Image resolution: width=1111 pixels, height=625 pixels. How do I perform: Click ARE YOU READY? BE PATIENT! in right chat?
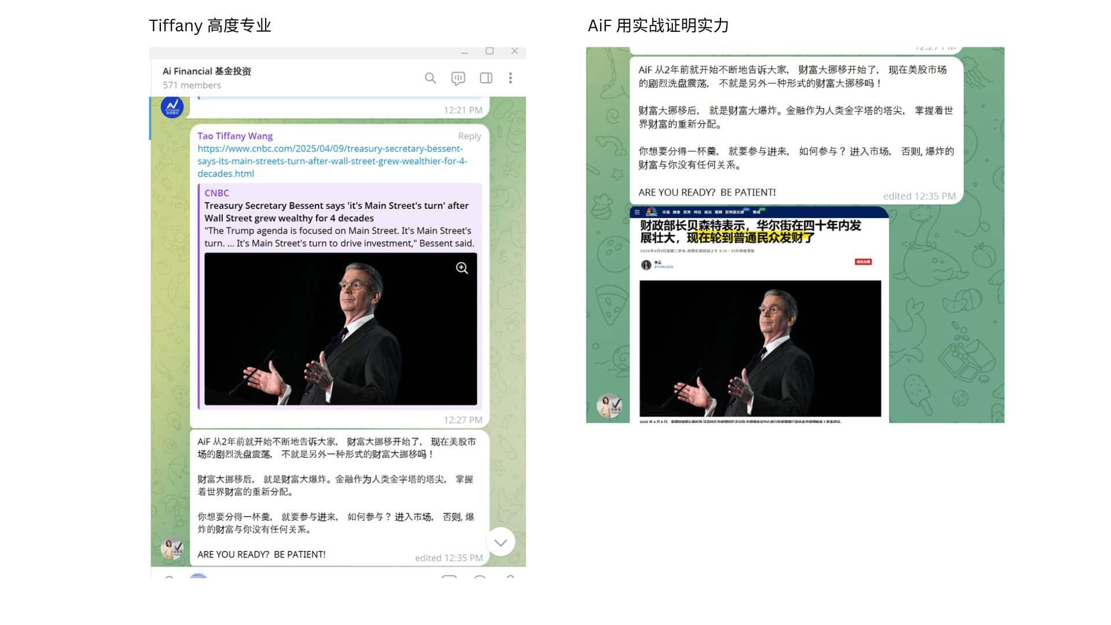[707, 193]
